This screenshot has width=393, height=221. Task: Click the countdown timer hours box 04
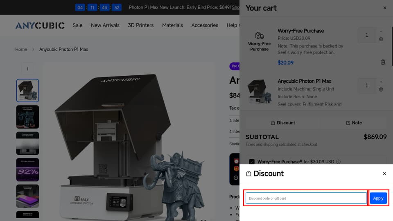pos(80,7)
